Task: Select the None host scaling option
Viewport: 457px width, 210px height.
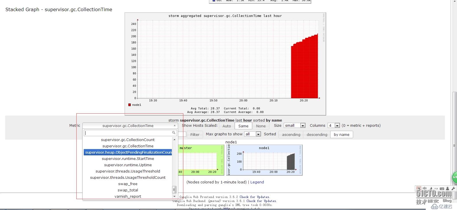Action: 261,126
